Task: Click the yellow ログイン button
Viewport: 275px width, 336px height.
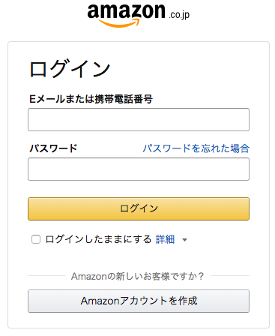Action: coord(139,208)
